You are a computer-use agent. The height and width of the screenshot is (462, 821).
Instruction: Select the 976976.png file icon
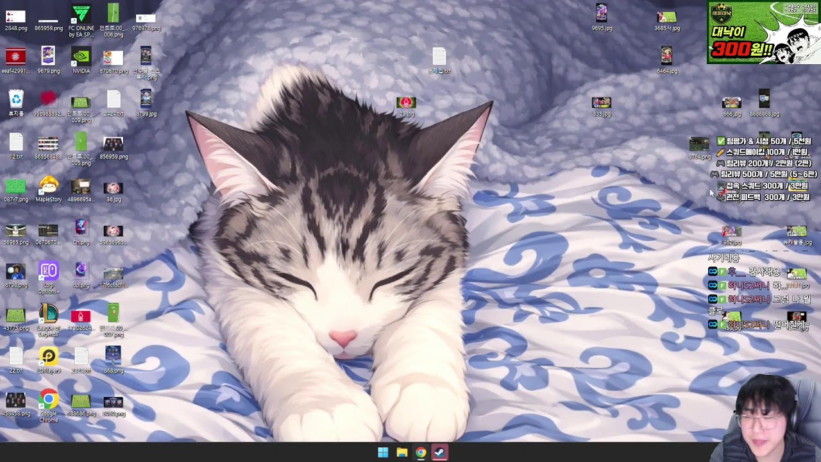coord(146,17)
